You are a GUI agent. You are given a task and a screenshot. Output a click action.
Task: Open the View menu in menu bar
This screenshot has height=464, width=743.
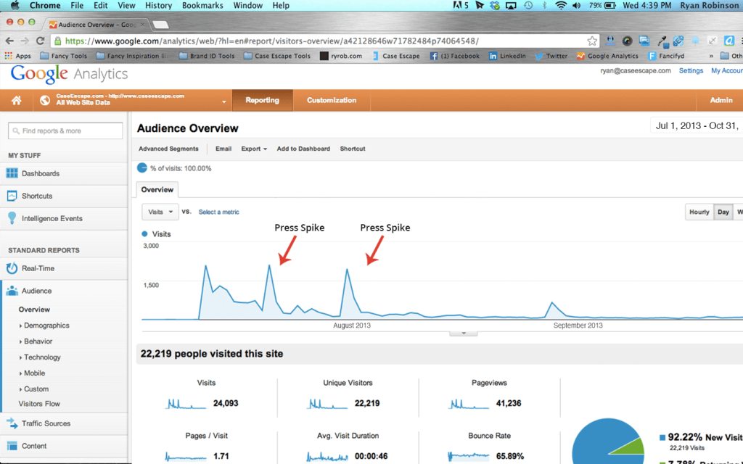[x=126, y=6]
